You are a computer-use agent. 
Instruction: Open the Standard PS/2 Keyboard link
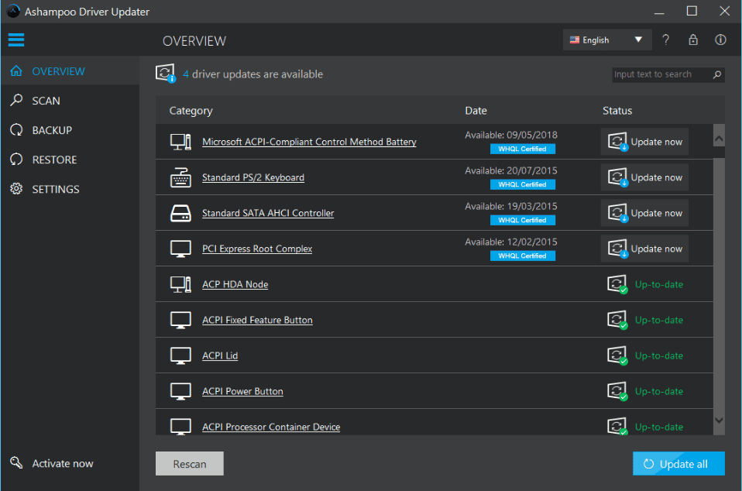click(253, 177)
